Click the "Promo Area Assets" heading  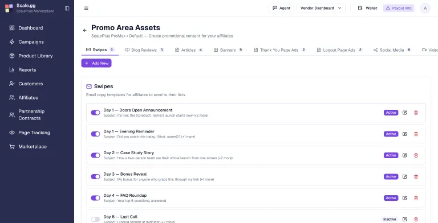(125, 28)
